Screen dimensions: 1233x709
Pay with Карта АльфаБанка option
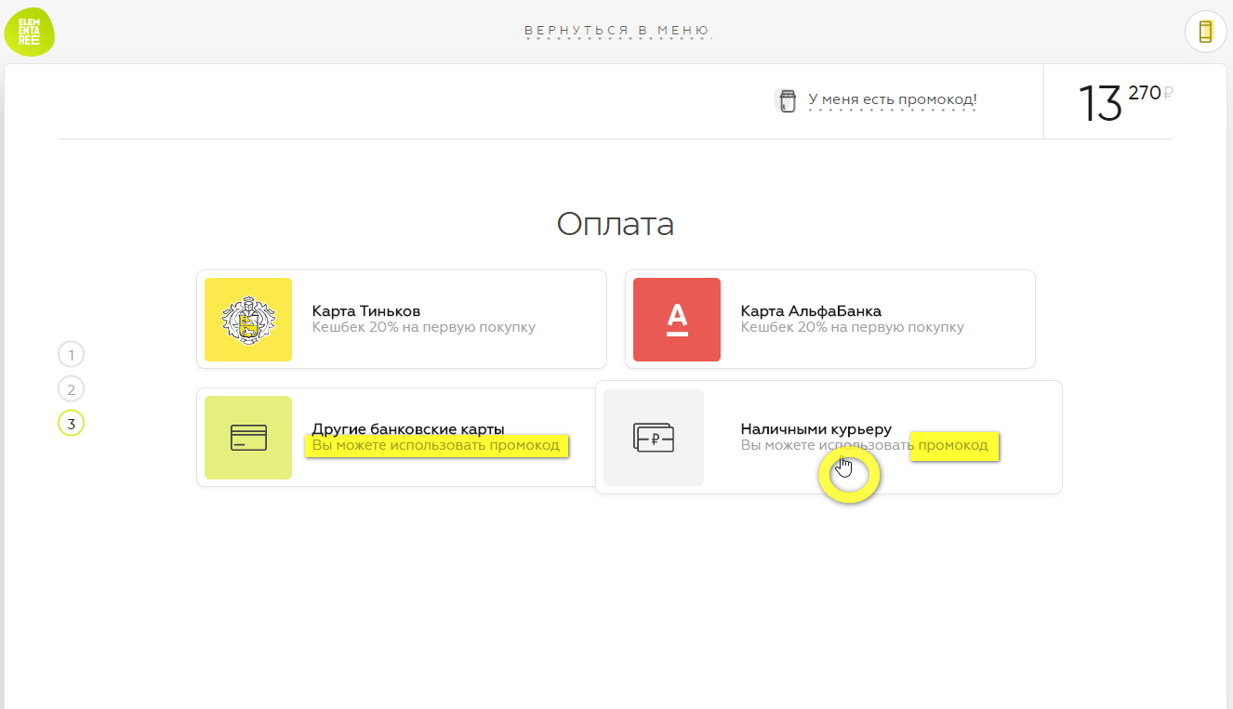(830, 320)
